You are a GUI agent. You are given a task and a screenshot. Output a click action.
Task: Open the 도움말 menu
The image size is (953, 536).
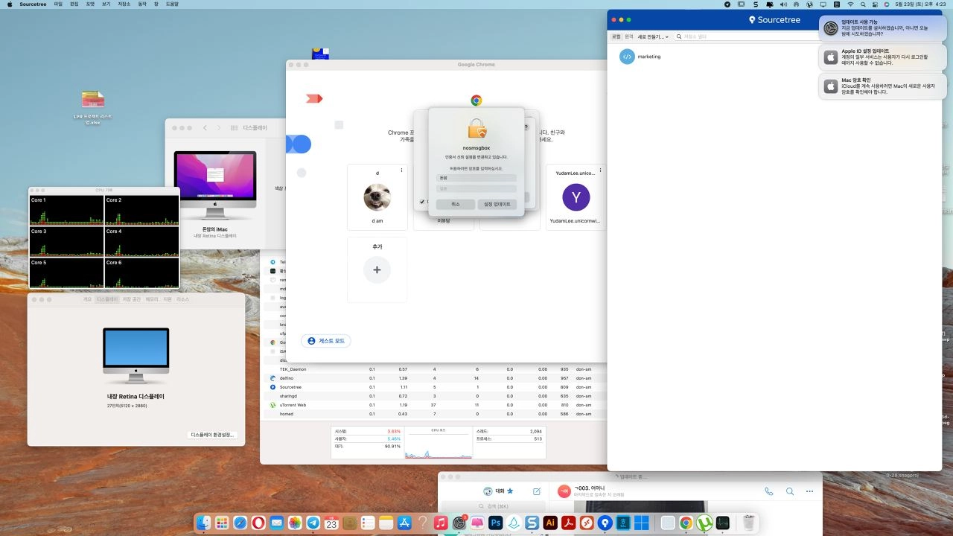[172, 4]
